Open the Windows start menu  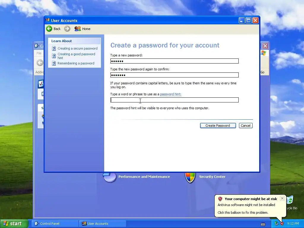click(x=14, y=224)
